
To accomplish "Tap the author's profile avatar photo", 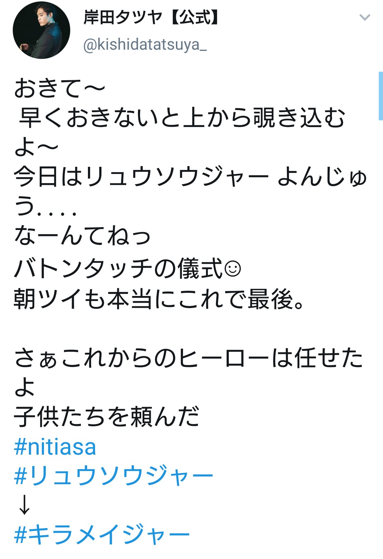I will coord(41,30).
